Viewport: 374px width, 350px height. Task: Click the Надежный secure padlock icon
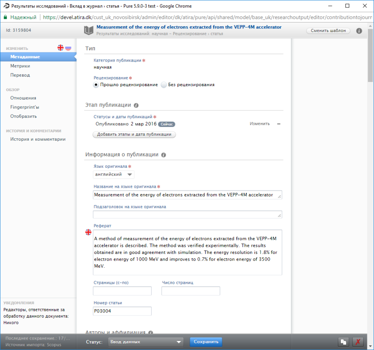pyautogui.click(x=5, y=17)
